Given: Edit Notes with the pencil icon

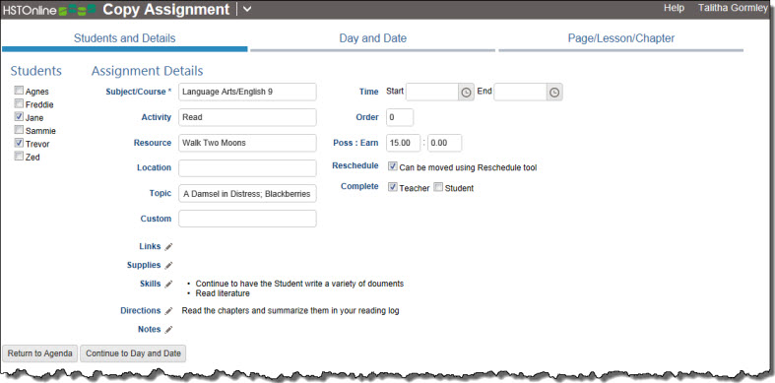Looking at the screenshot, I should point(168,330).
